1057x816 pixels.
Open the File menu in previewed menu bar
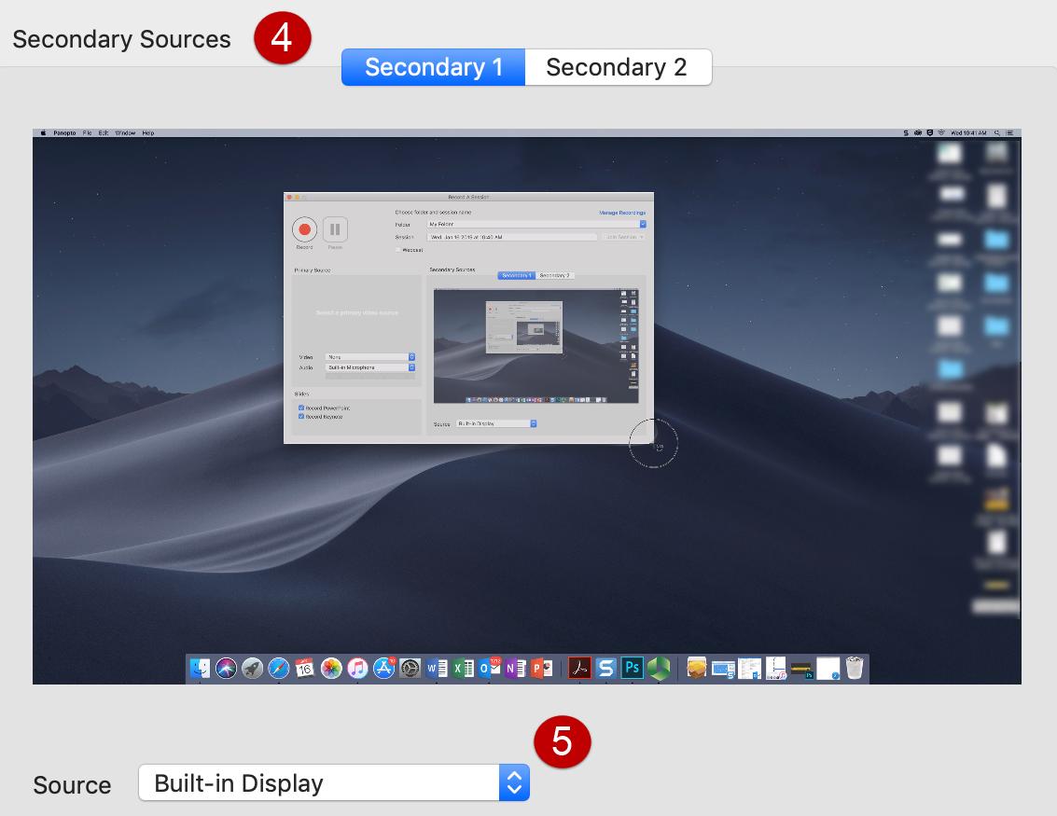[87, 133]
